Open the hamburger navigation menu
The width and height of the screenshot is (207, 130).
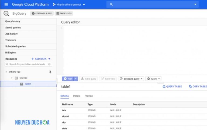coord(6,4)
